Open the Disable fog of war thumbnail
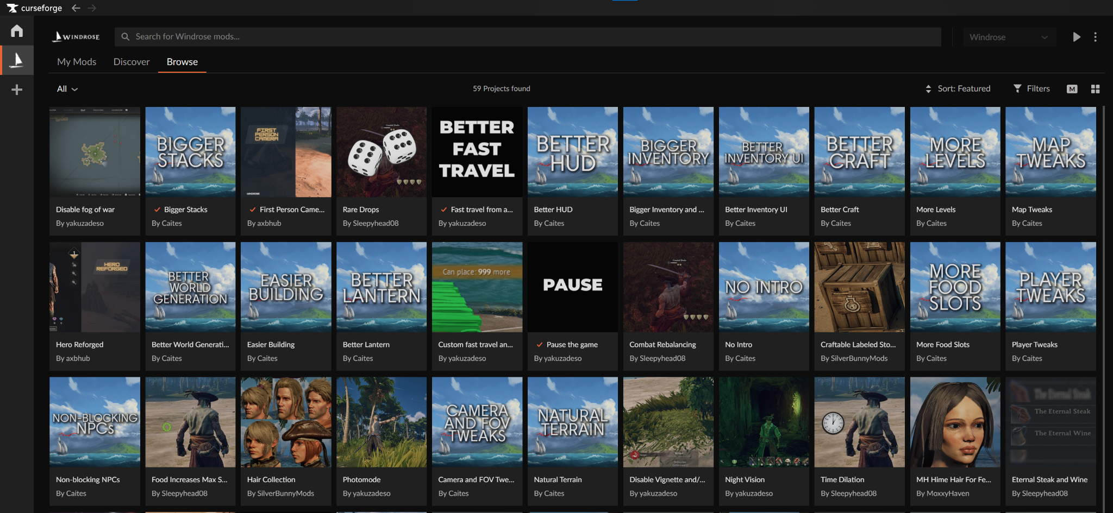 [95, 152]
